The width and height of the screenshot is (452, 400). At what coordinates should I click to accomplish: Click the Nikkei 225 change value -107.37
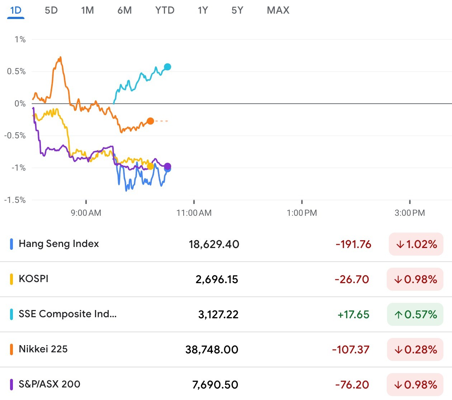click(350, 350)
